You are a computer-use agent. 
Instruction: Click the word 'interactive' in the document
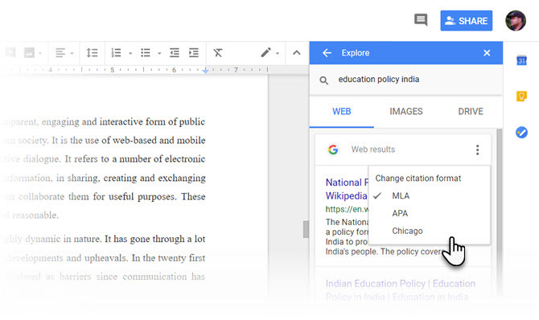121,121
